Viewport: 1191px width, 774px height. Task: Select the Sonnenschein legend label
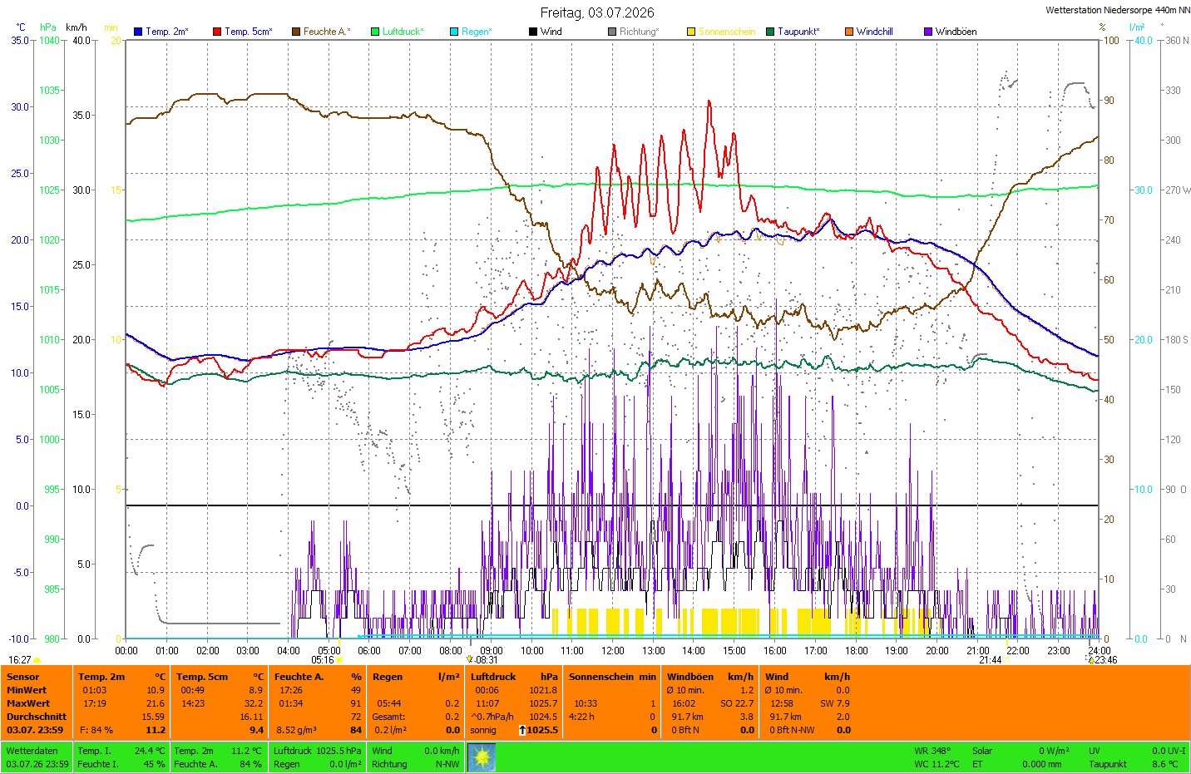coord(727,32)
